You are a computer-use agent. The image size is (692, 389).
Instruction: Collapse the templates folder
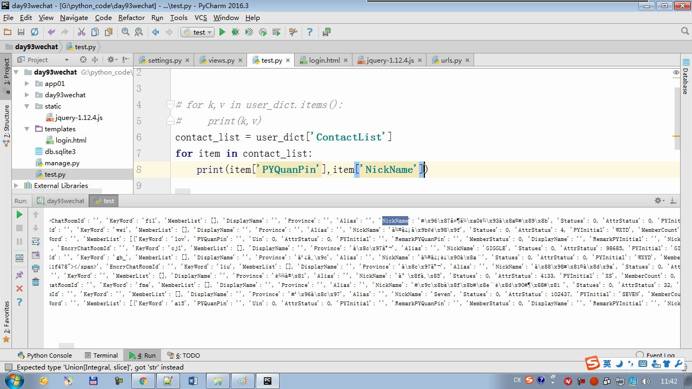click(27, 129)
